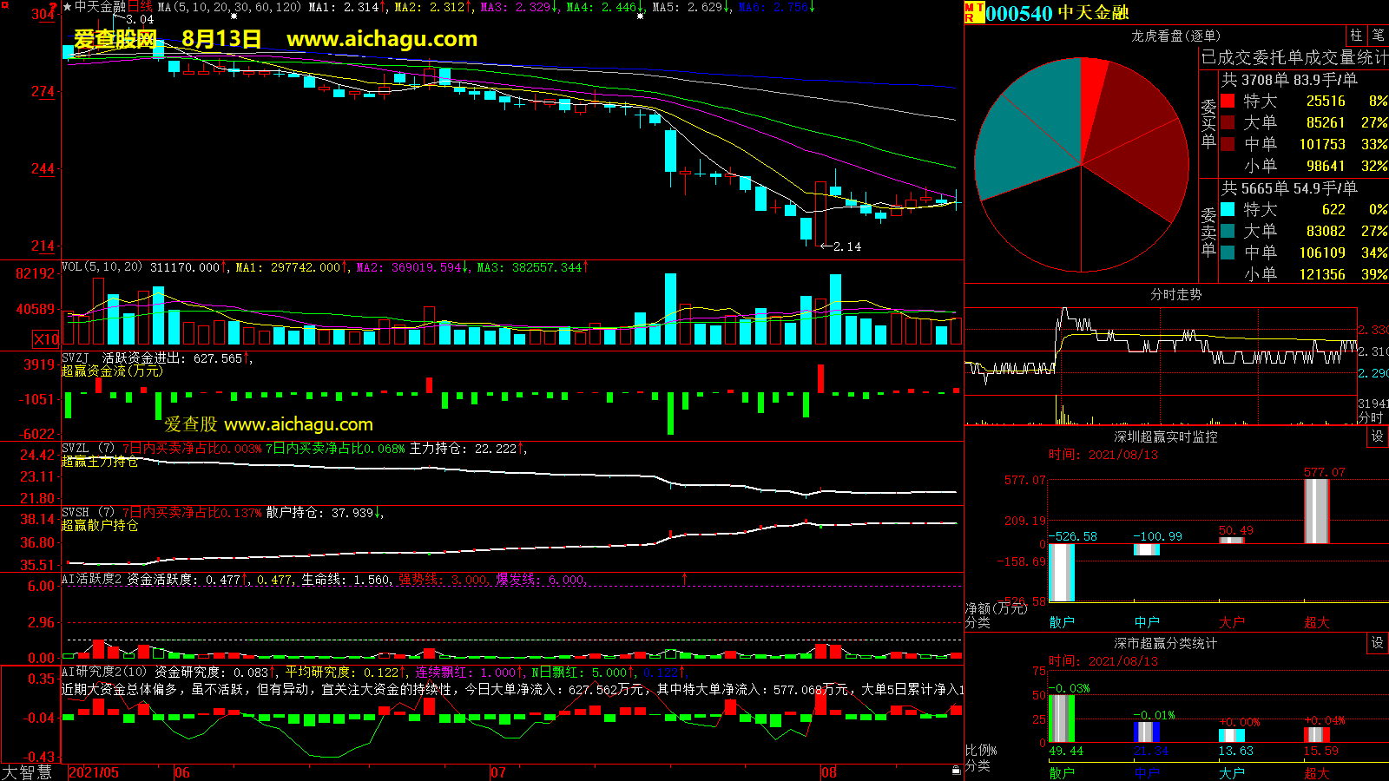Toggle the 分时 label on intraday chart
Image resolution: width=1389 pixels, height=781 pixels.
click(x=1371, y=417)
